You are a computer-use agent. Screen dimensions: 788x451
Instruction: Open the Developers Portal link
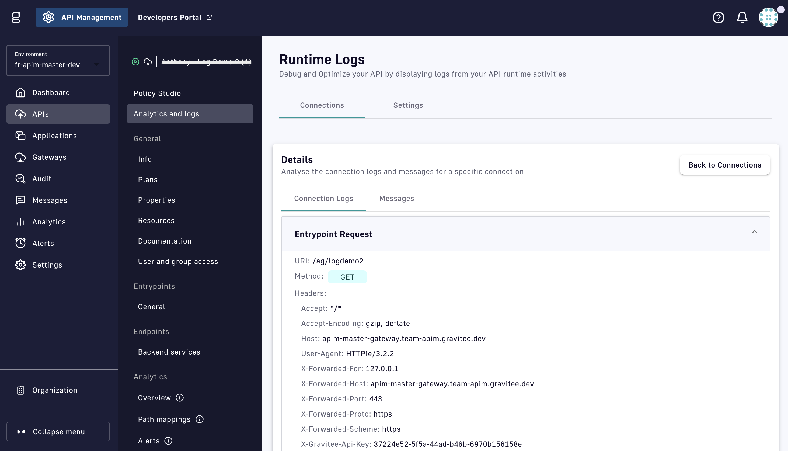point(175,17)
